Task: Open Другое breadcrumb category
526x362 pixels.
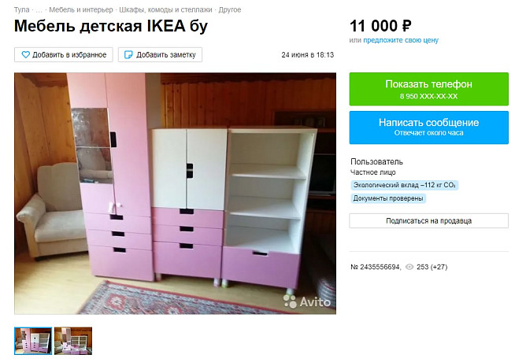Action: (230, 9)
